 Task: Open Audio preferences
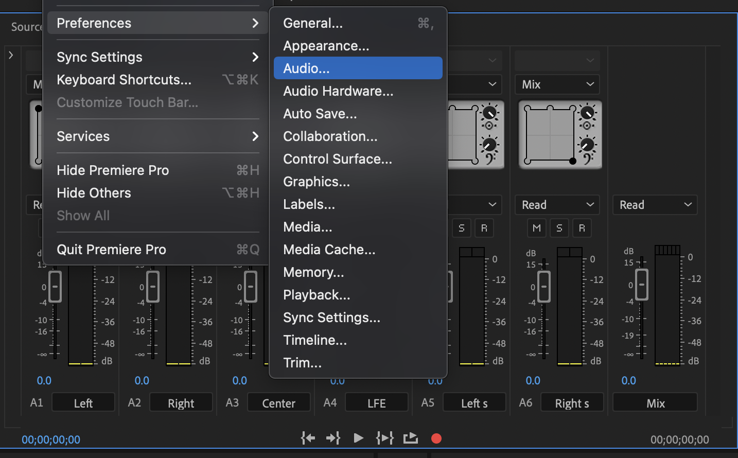click(358, 68)
